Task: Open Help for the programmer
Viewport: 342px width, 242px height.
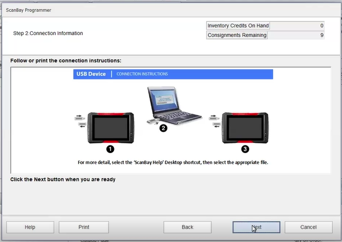Action: (30, 227)
